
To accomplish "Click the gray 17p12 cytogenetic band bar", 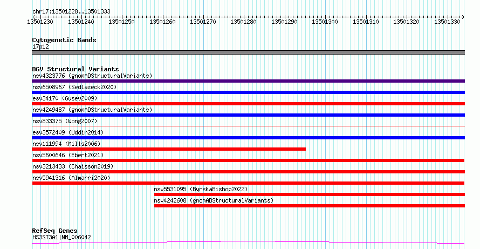I will point(248,52).
